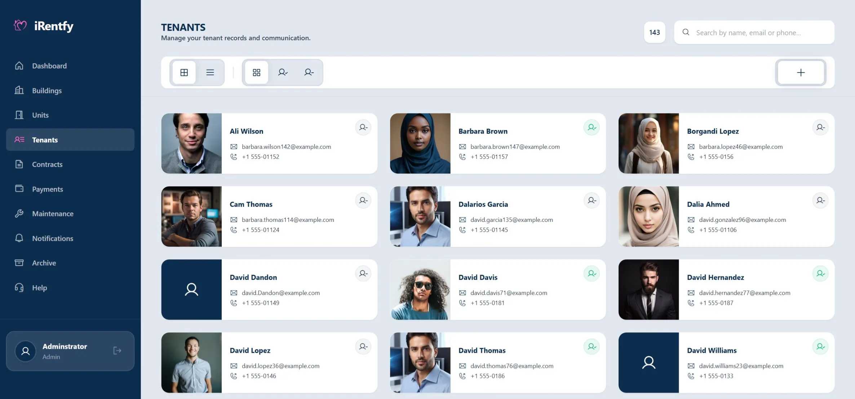
Task: Click email david.gonzalez96@example.com
Action: pyautogui.click(x=743, y=220)
